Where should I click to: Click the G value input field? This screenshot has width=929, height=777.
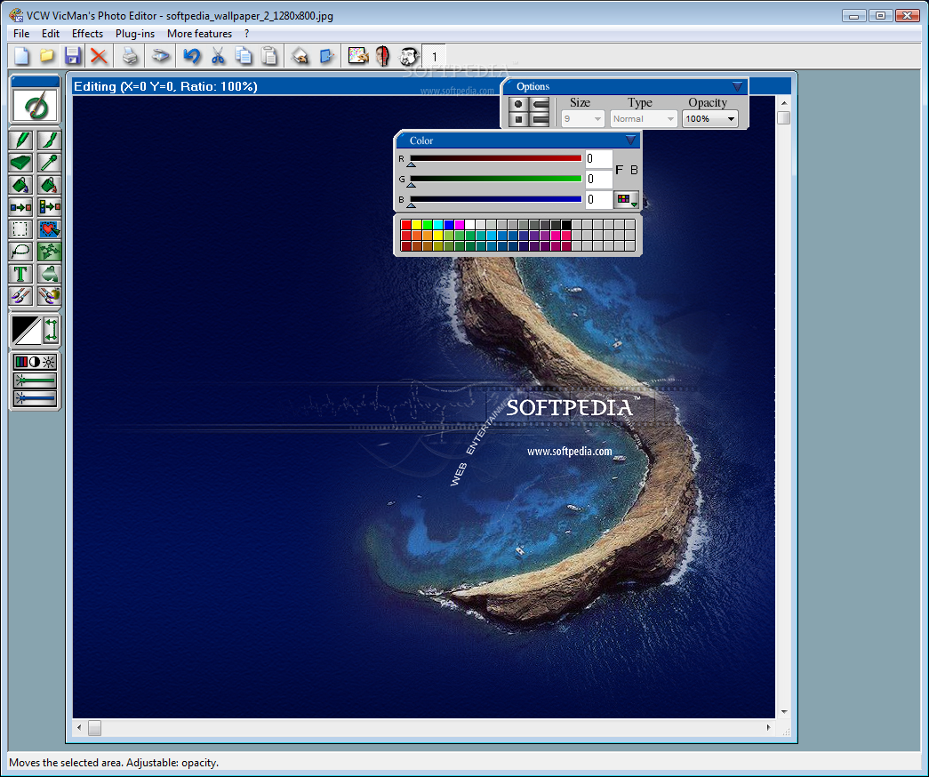[598, 179]
